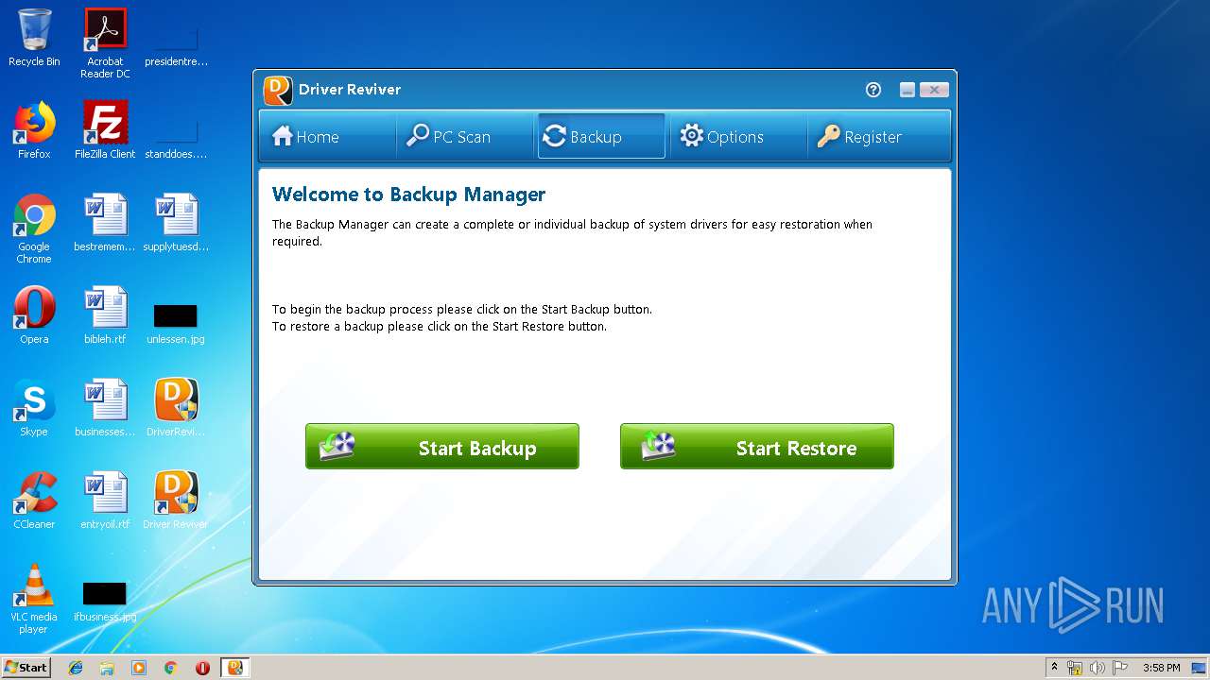1210x680 pixels.
Task: Select presidentre... desktop file
Action: 176,47
